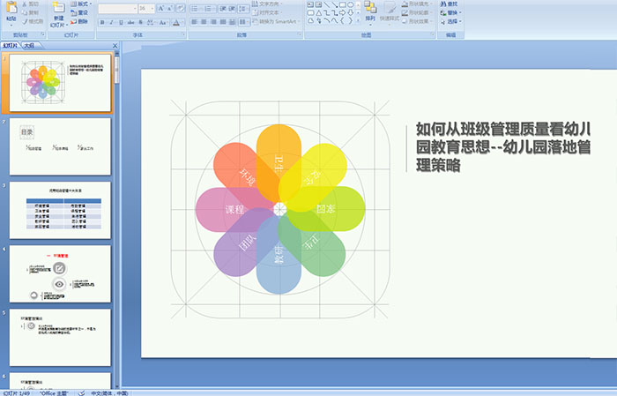
Task: Switch to the Outline (大纲) pane tab
Action: pyautogui.click(x=29, y=46)
